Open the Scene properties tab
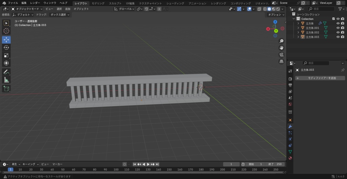The height and width of the screenshot is (179, 347). click(290, 98)
